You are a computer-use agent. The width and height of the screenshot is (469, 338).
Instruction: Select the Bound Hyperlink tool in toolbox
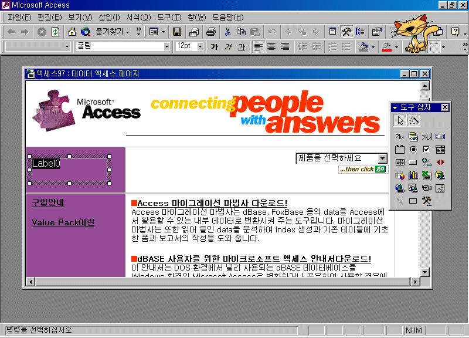(440, 175)
